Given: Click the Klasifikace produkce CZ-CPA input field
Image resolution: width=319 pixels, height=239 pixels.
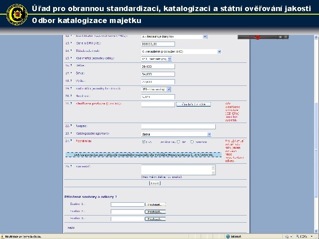Looking at the screenshot, I should 158,104.
